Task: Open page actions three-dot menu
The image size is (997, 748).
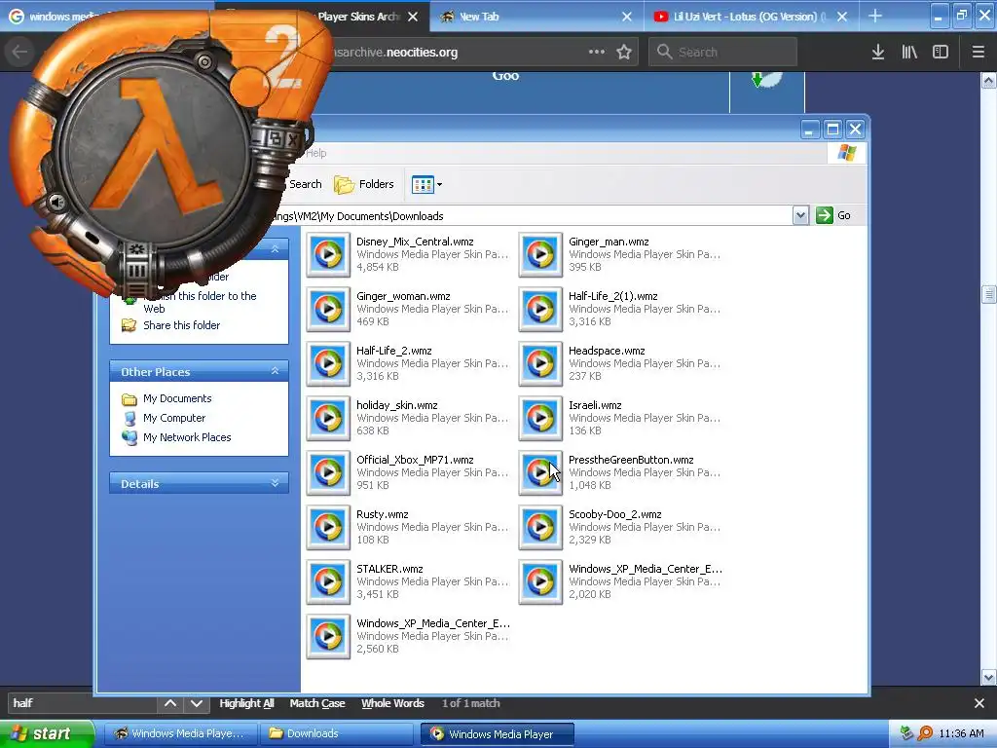Action: pos(597,52)
